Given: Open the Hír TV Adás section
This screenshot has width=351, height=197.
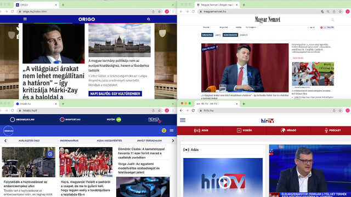Looking at the screenshot, I should [201, 130].
